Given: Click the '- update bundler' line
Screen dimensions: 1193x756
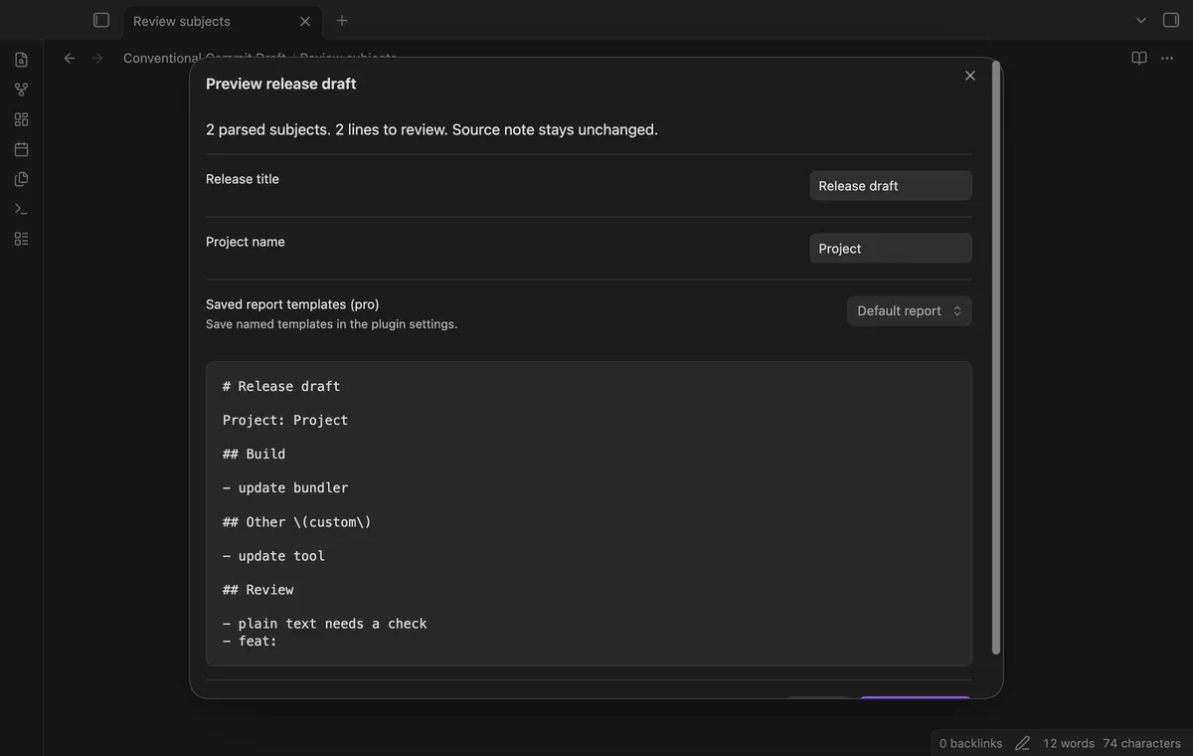Looking at the screenshot, I should point(285,487).
